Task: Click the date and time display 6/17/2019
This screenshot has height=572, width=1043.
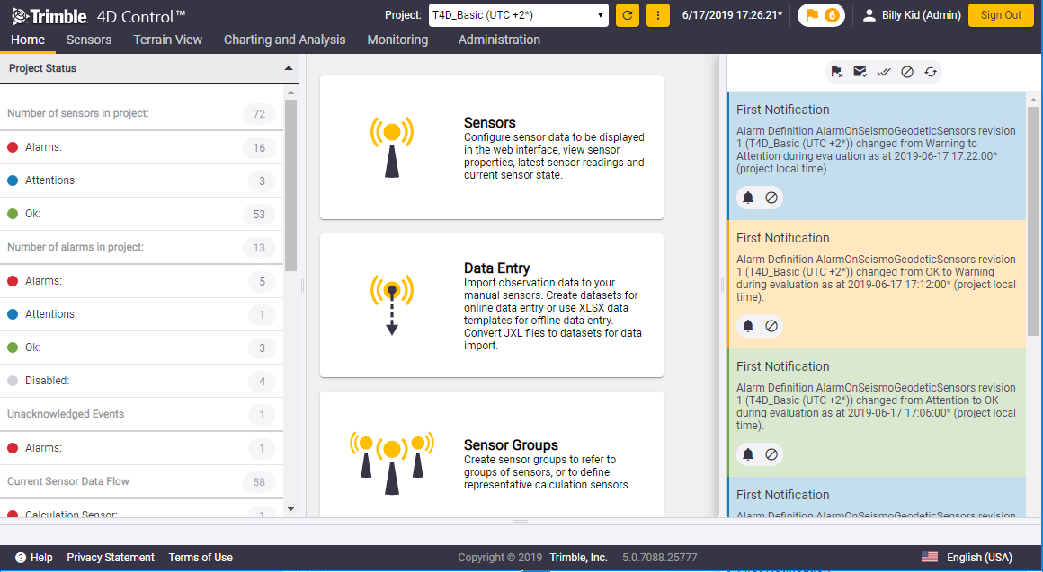Action: [733, 15]
